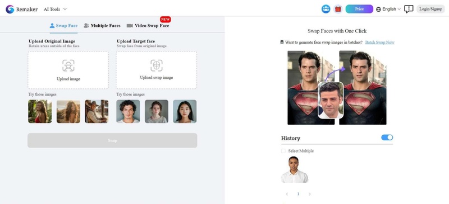Click the single-person icon on Swap Face tab

coord(52,26)
